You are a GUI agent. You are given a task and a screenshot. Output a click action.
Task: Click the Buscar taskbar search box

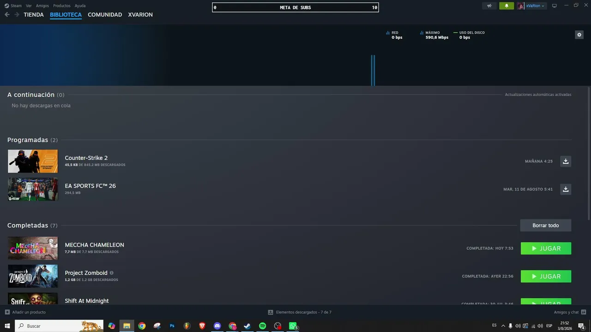(x=59, y=326)
